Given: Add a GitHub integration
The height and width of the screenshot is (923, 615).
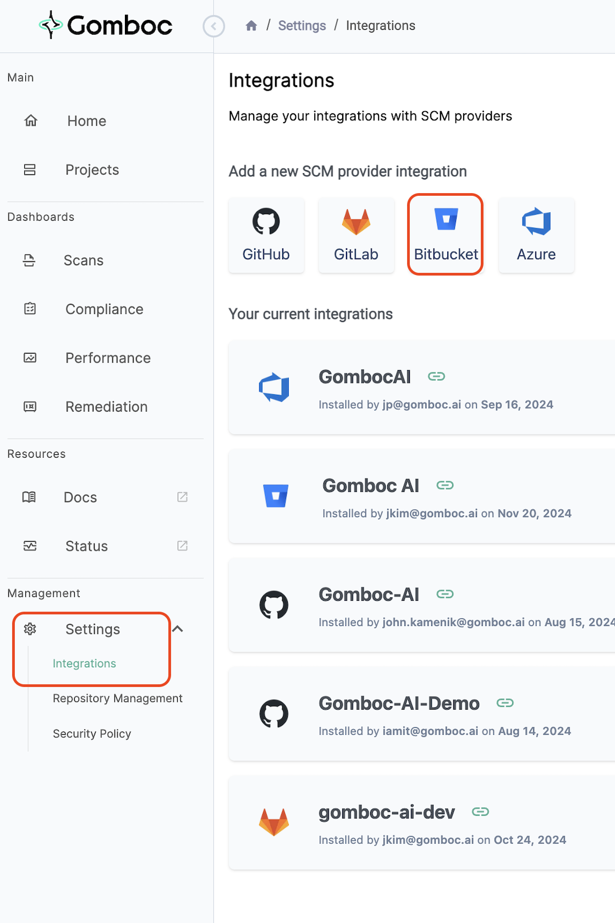Looking at the screenshot, I should click(x=266, y=235).
